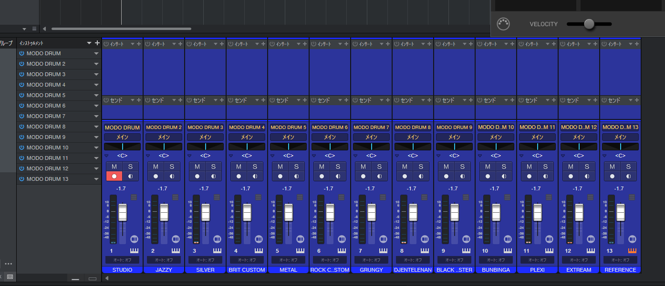Toggle power for MODO DRUM 10 instrument
The height and width of the screenshot is (286, 665).
[x=21, y=148]
